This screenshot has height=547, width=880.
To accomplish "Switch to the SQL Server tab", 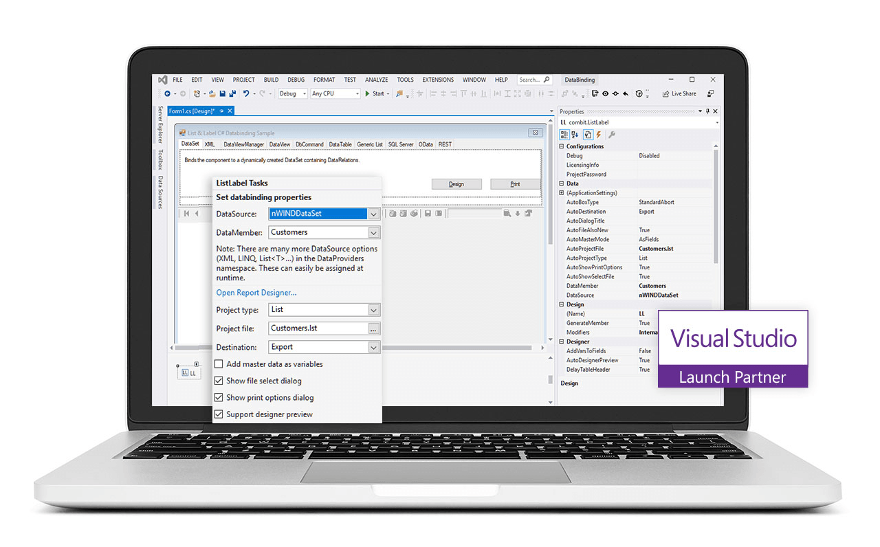I will tap(401, 144).
